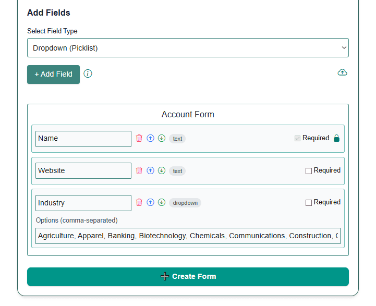The image size is (376, 306).
Task: Click the info icon beside Add Field
Action: (88, 74)
